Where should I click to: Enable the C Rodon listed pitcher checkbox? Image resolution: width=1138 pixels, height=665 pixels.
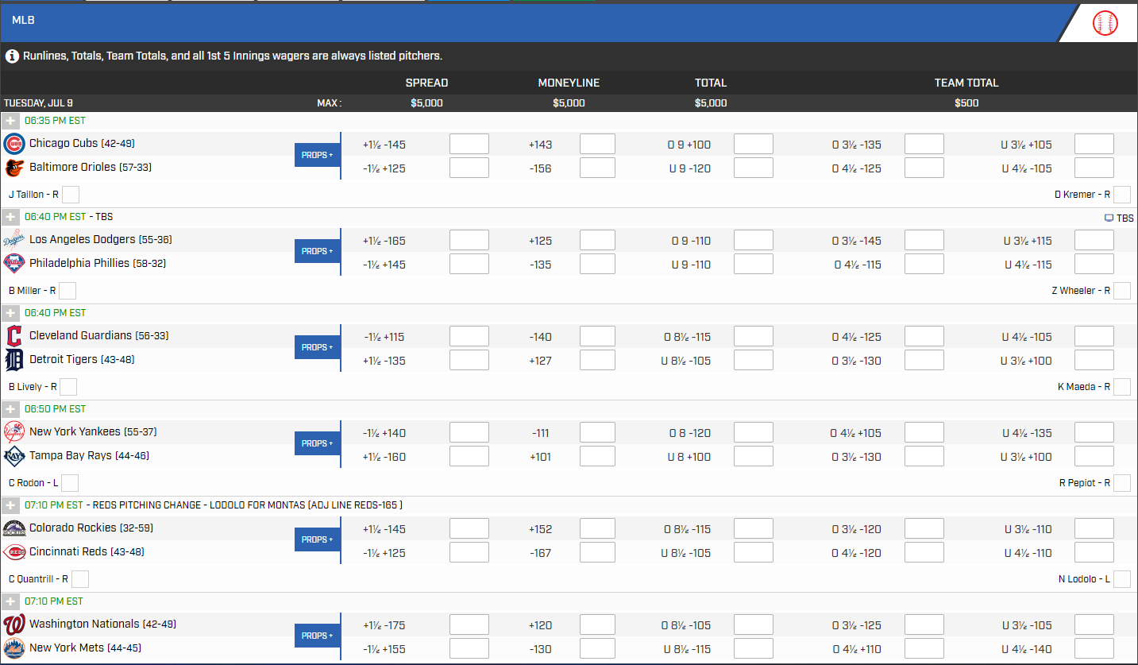[70, 483]
